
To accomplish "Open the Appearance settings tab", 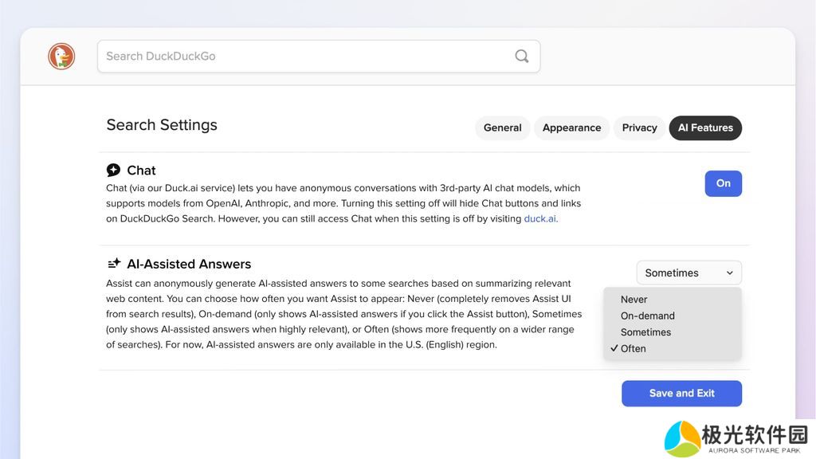I will 571,127.
